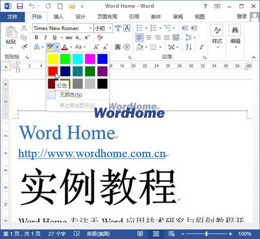Undo the last action
260x239 pixels.
click(x=32, y=6)
